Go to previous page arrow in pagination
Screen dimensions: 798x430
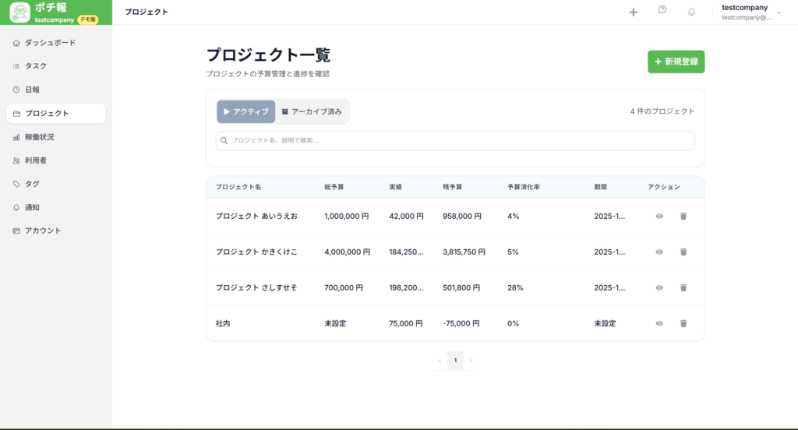coord(440,361)
